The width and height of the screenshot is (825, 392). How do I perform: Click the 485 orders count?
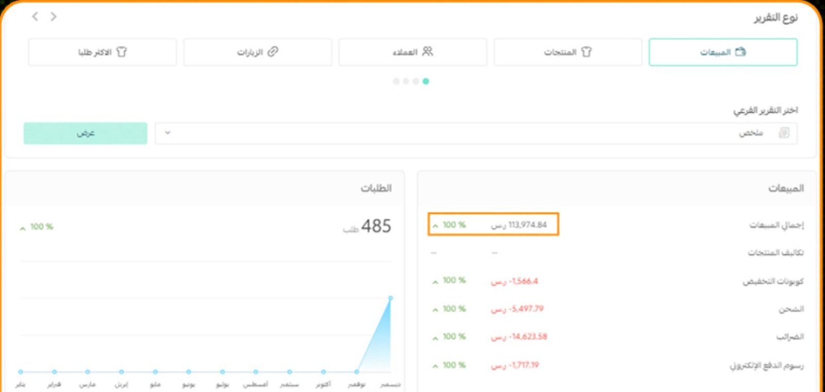coord(376,226)
